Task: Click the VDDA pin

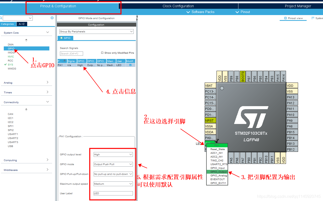Action: tap(210, 132)
